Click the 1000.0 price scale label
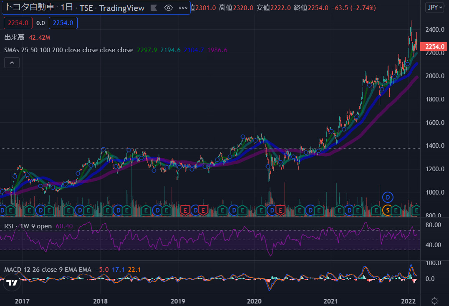The image size is (449, 306). (x=435, y=192)
